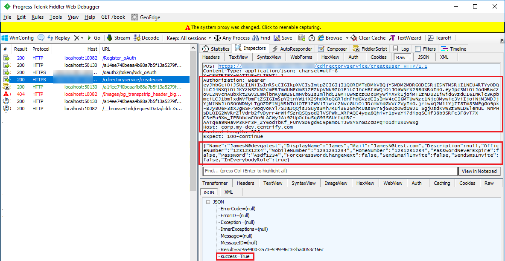Select the request Headers inspector tab
Screen dimensions: 505x261
tap(211, 57)
